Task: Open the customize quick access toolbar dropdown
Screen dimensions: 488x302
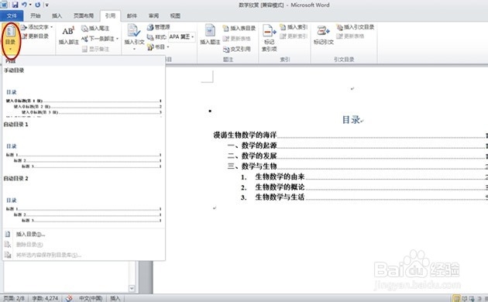Action: pyautogui.click(x=47, y=5)
